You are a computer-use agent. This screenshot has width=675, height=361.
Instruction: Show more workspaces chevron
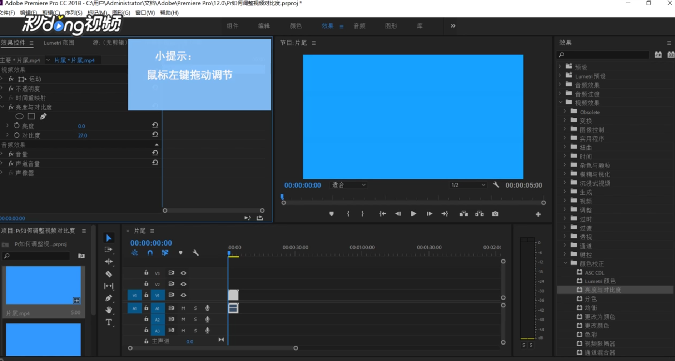tap(453, 26)
